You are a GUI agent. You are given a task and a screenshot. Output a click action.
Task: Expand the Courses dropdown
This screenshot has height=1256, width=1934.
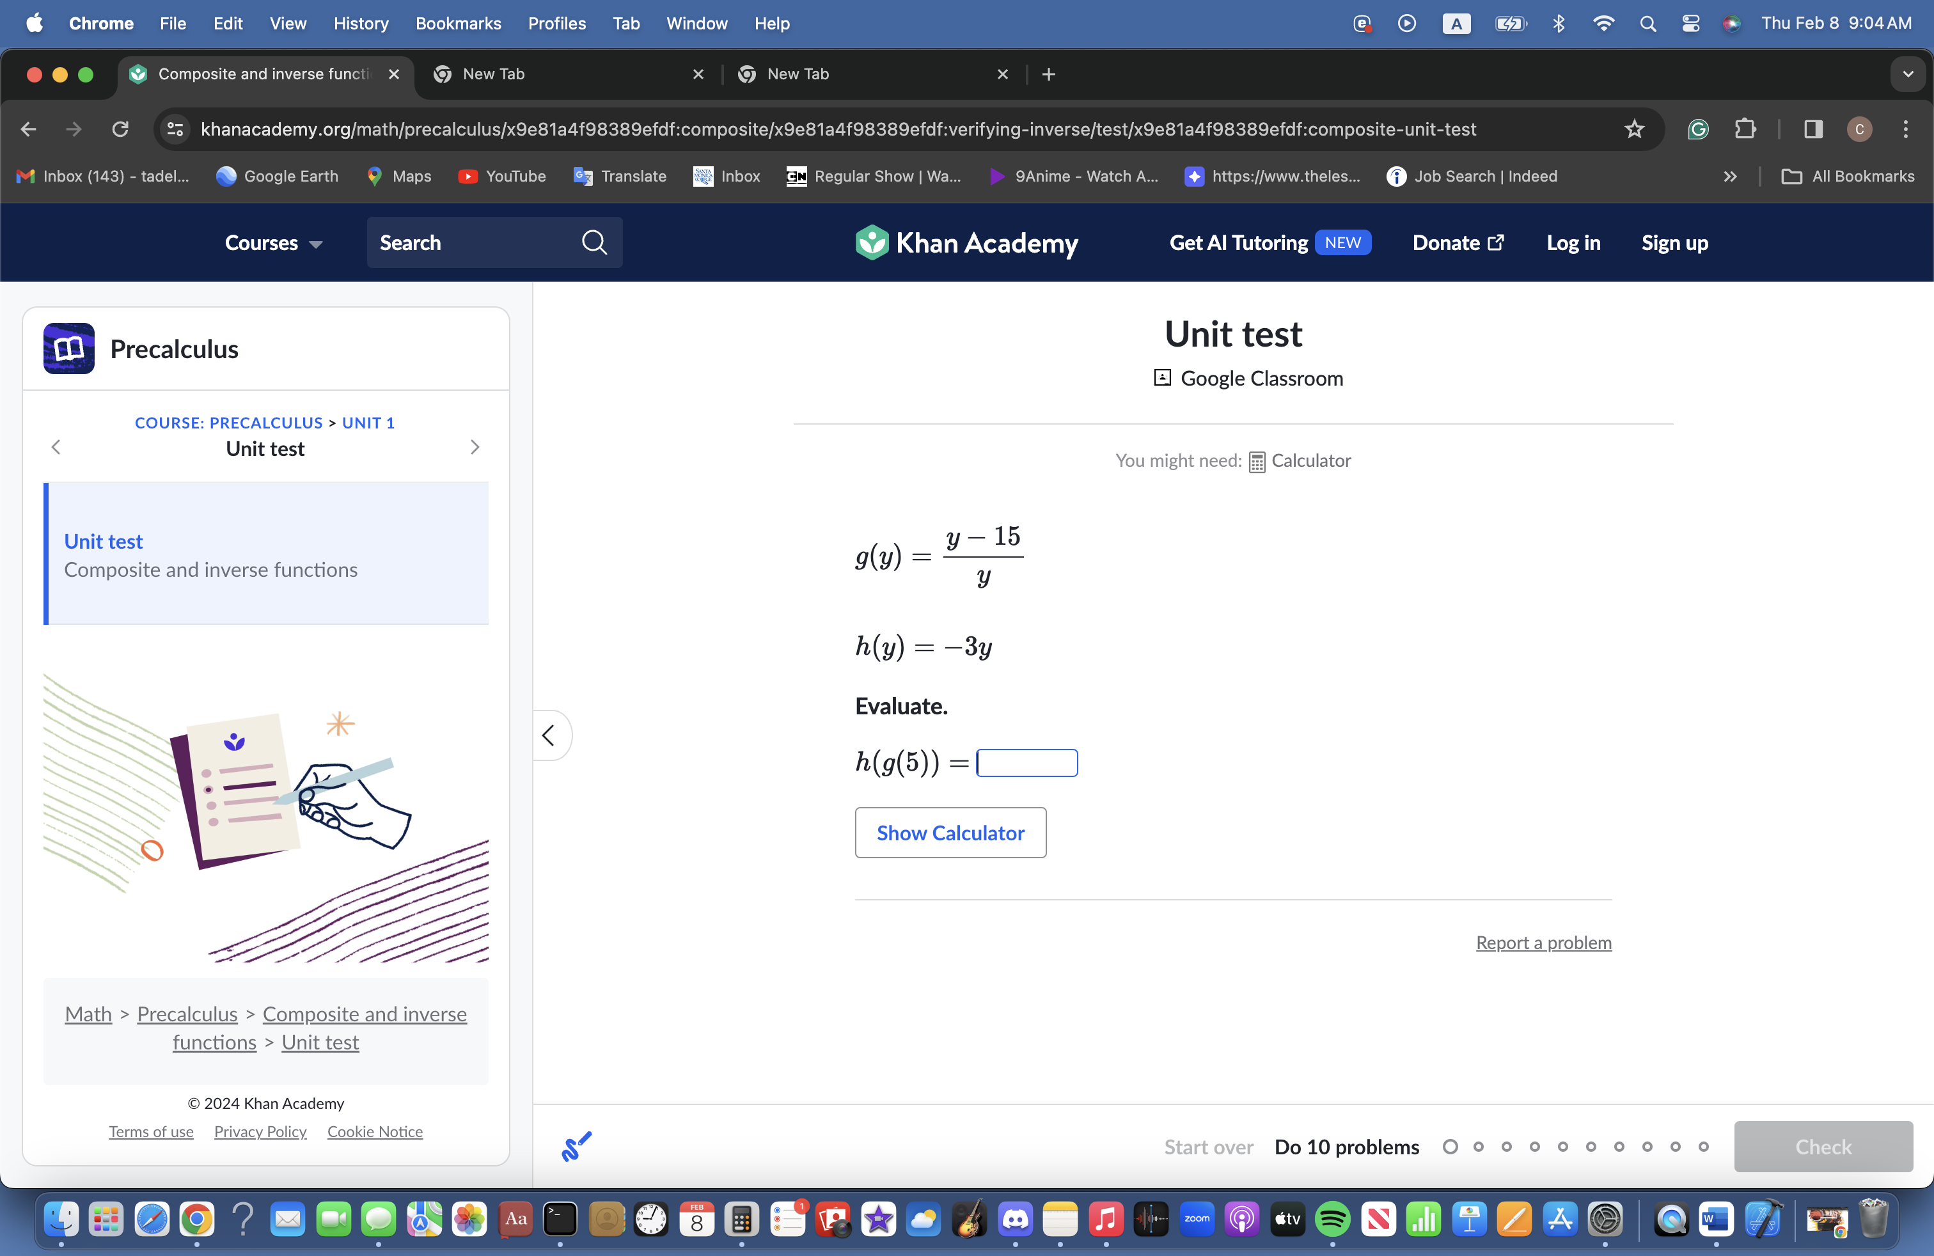(x=273, y=243)
